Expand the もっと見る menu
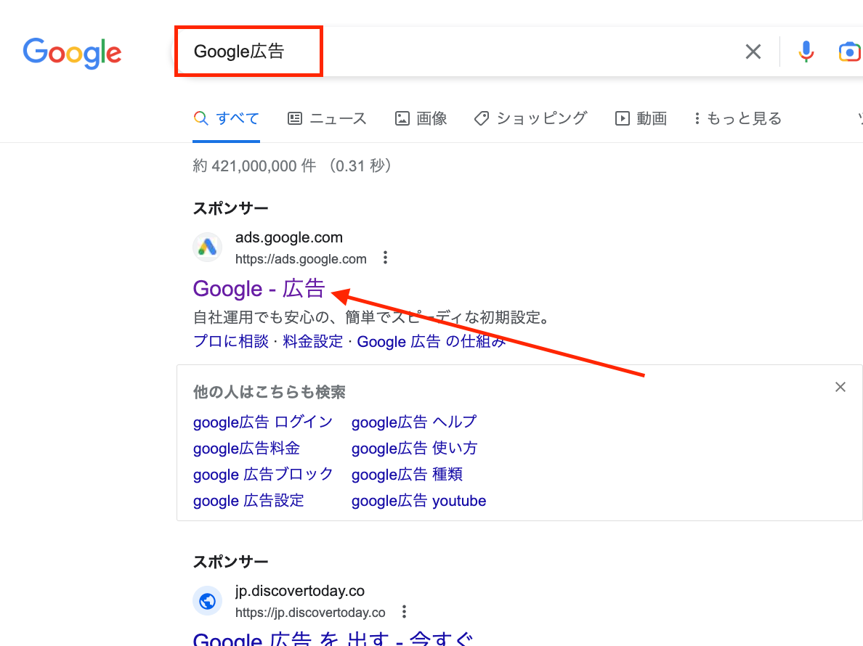This screenshot has width=863, height=646. [x=737, y=118]
